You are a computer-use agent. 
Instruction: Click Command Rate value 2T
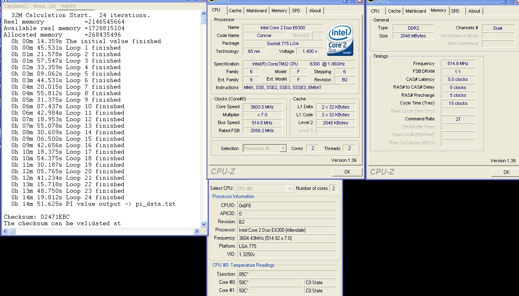(458, 119)
